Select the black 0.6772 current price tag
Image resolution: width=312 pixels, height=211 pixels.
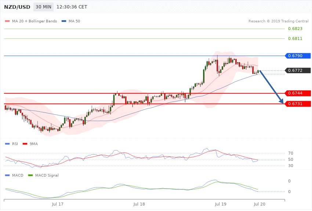point(298,70)
